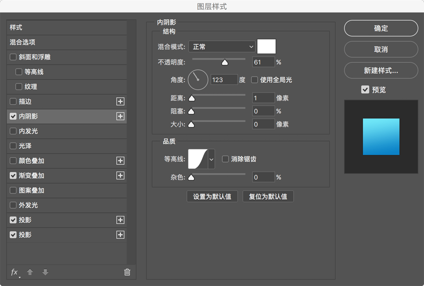Click the 取消 button
424x286 pixels.
[381, 49]
